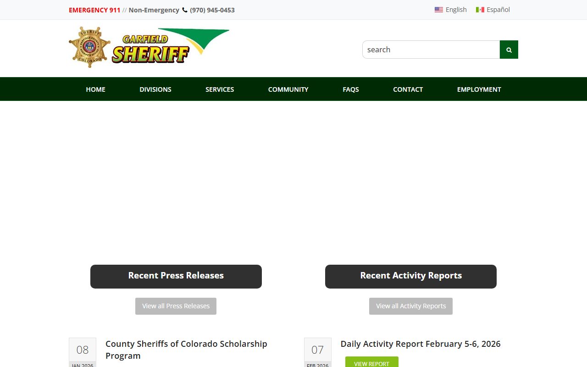
Task: Click the magnifying glass search button
Action: (x=509, y=50)
